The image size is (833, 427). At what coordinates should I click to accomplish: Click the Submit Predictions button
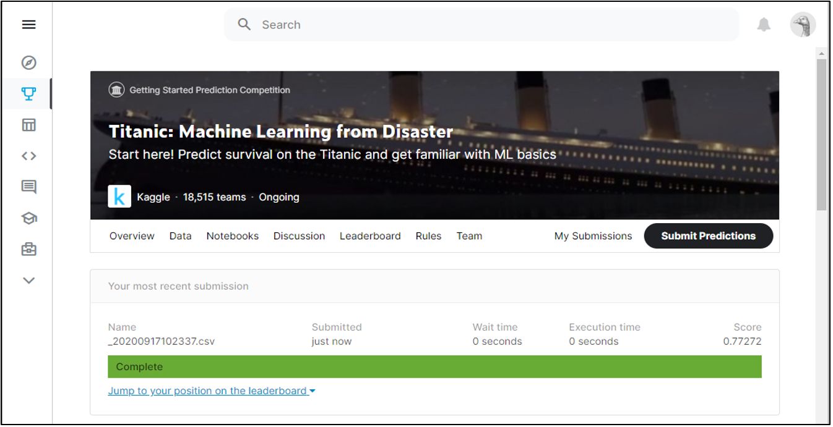[x=708, y=236]
